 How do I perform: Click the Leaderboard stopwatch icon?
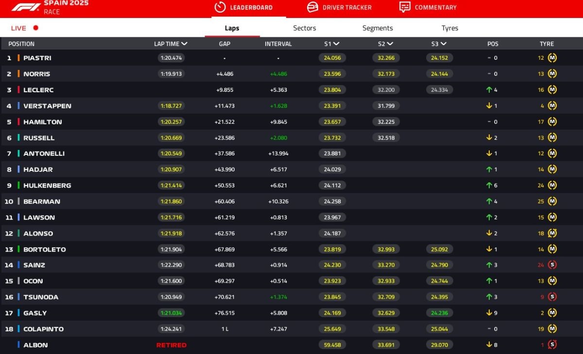[x=220, y=7]
